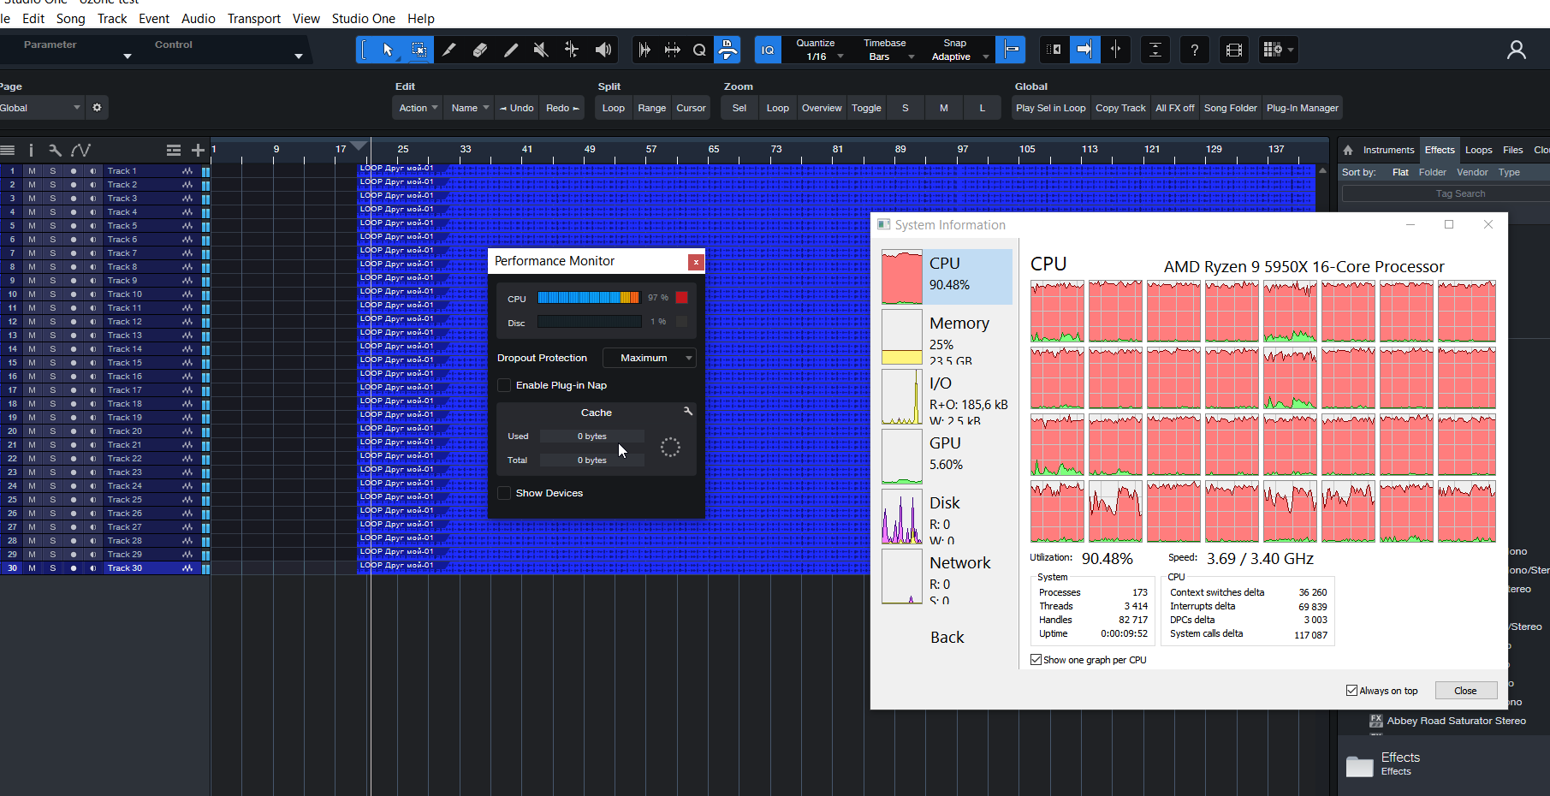This screenshot has height=796, width=1550.
Task: Open the Transport menu
Action: coord(253,18)
